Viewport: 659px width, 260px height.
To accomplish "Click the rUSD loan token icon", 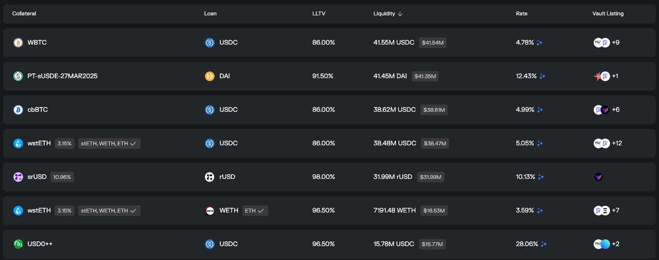I will click(x=210, y=177).
